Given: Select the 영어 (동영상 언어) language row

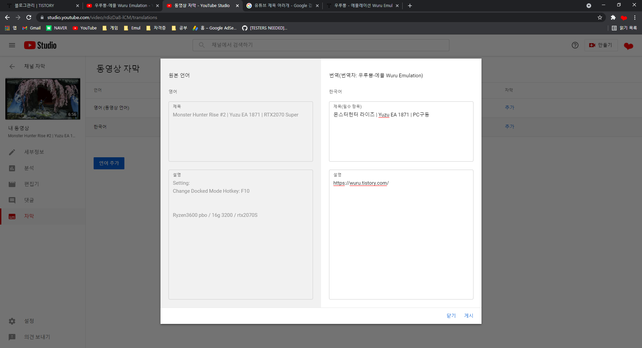Looking at the screenshot, I should [x=111, y=108].
